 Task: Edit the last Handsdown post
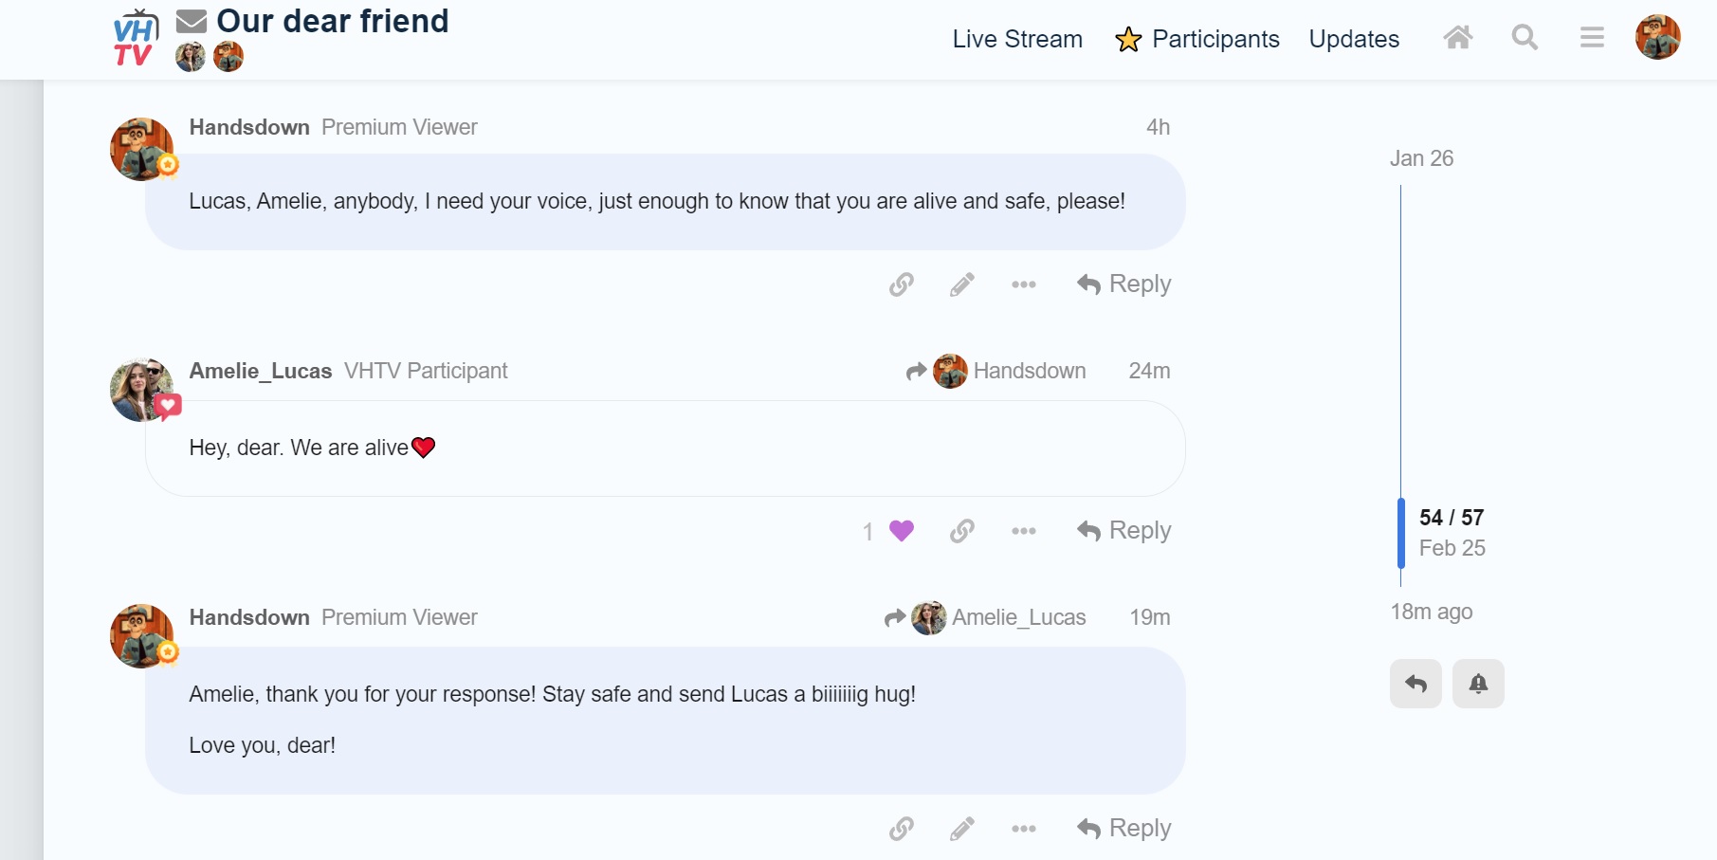tap(962, 829)
